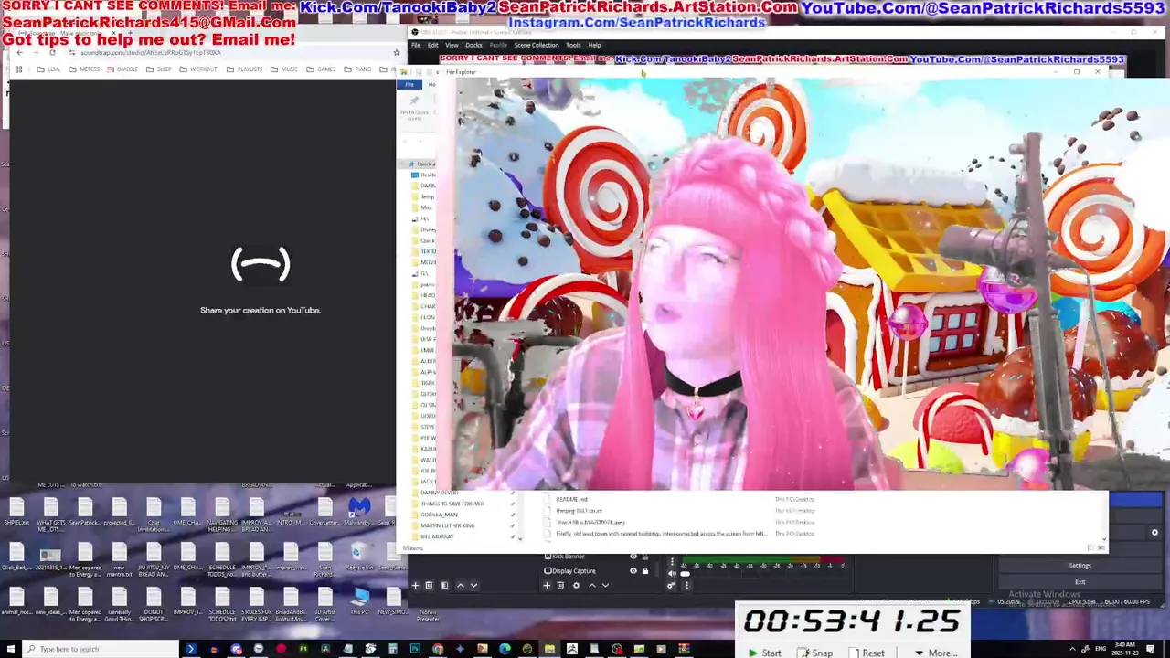Select BILL MURRAY folder in Explorer tree
This screenshot has height=658, width=1170.
click(x=437, y=536)
